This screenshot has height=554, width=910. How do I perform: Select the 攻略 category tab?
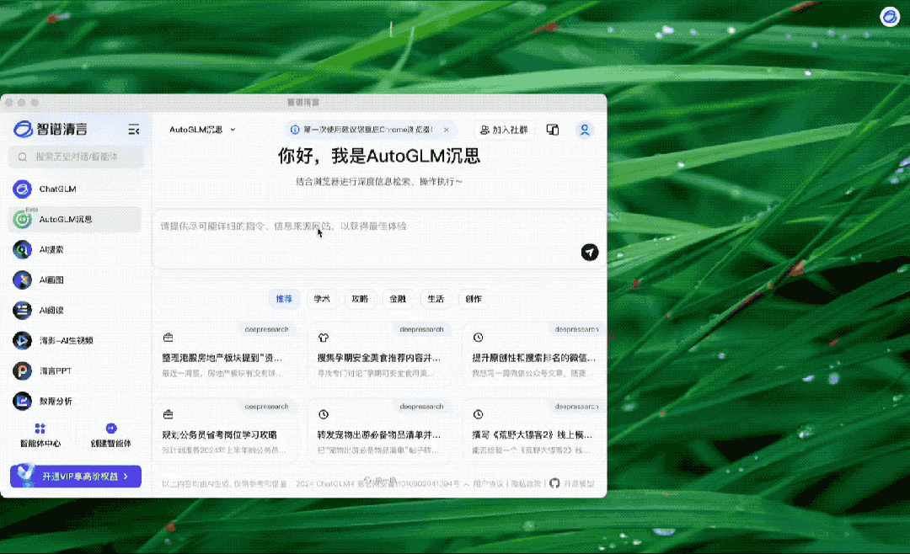(360, 299)
